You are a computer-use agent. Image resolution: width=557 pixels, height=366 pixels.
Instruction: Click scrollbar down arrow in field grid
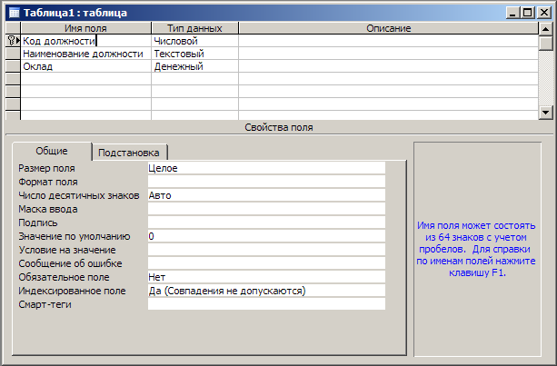click(x=545, y=113)
